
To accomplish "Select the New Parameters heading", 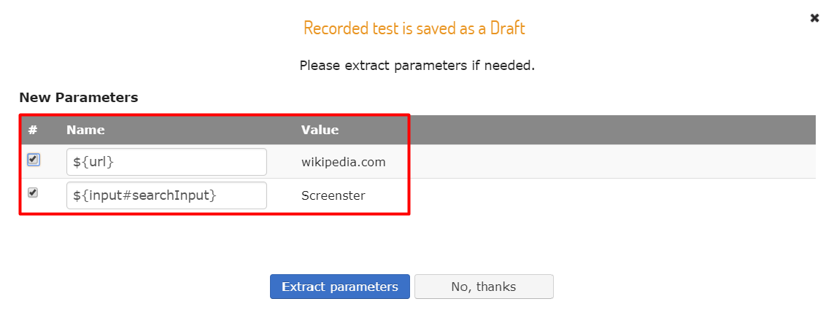I will coord(79,98).
